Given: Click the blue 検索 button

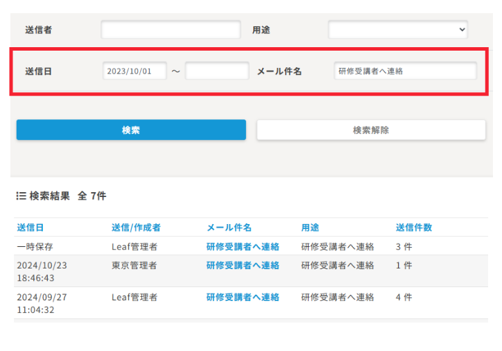Looking at the screenshot, I should click(x=131, y=130).
